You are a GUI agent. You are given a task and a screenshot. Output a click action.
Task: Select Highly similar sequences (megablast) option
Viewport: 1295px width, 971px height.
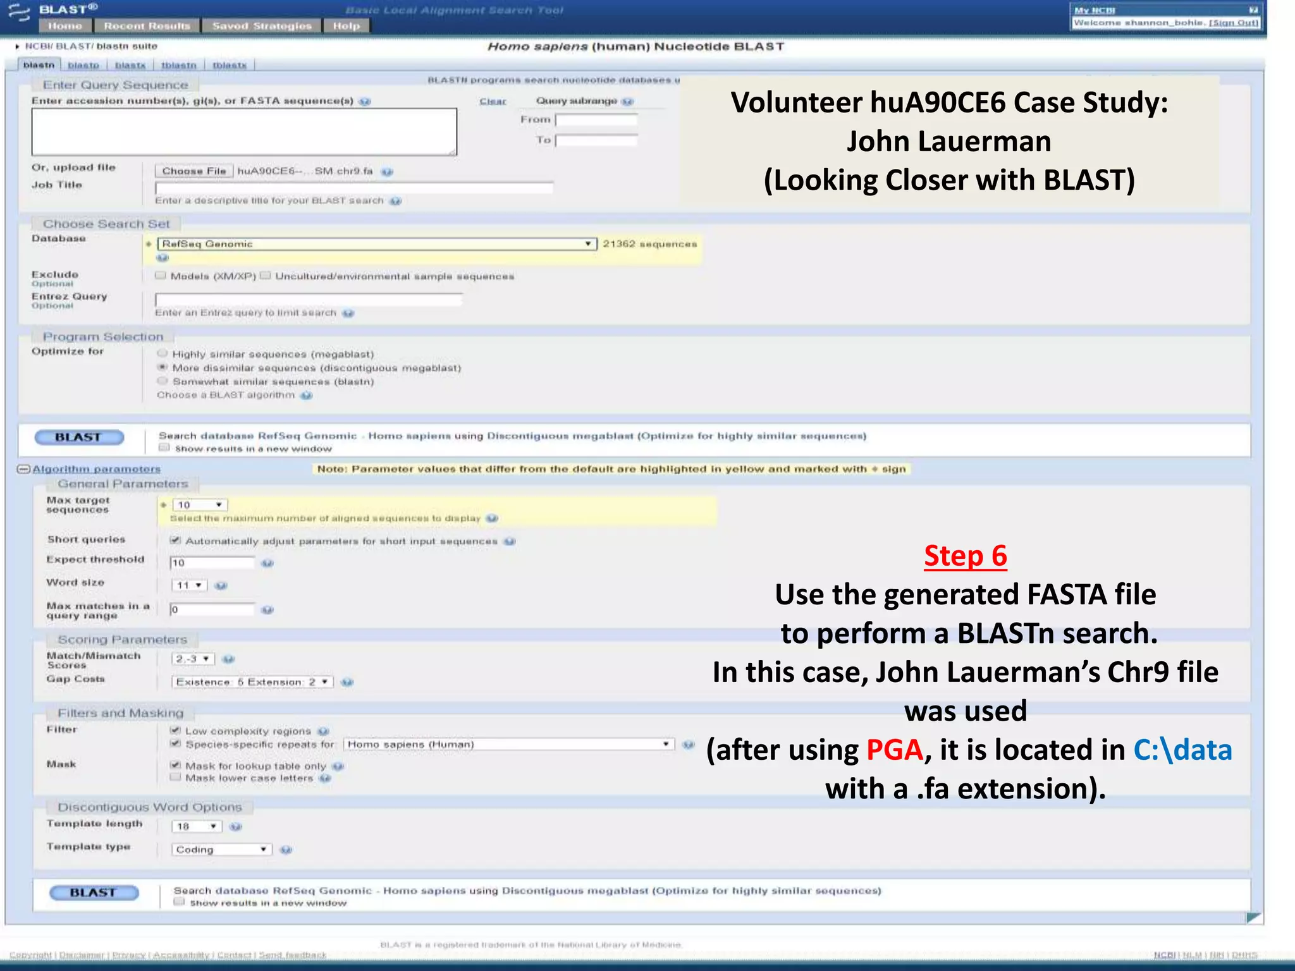pos(163,353)
